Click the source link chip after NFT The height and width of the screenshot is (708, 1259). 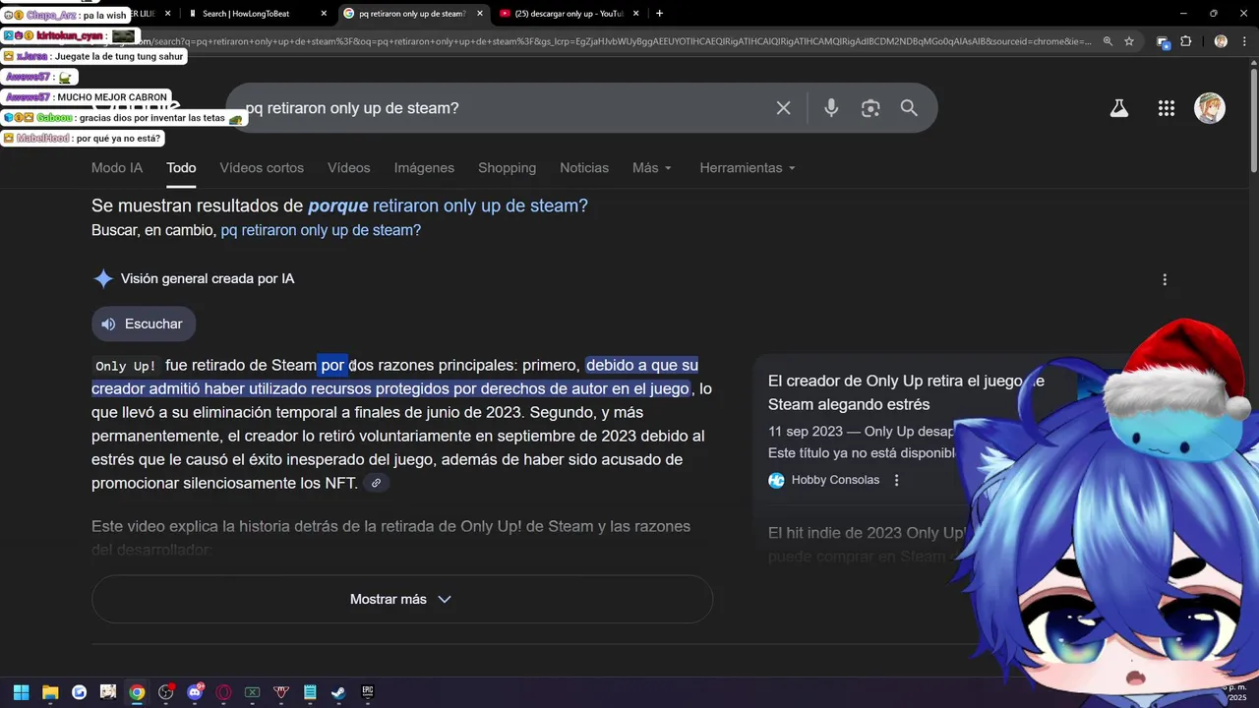(375, 483)
